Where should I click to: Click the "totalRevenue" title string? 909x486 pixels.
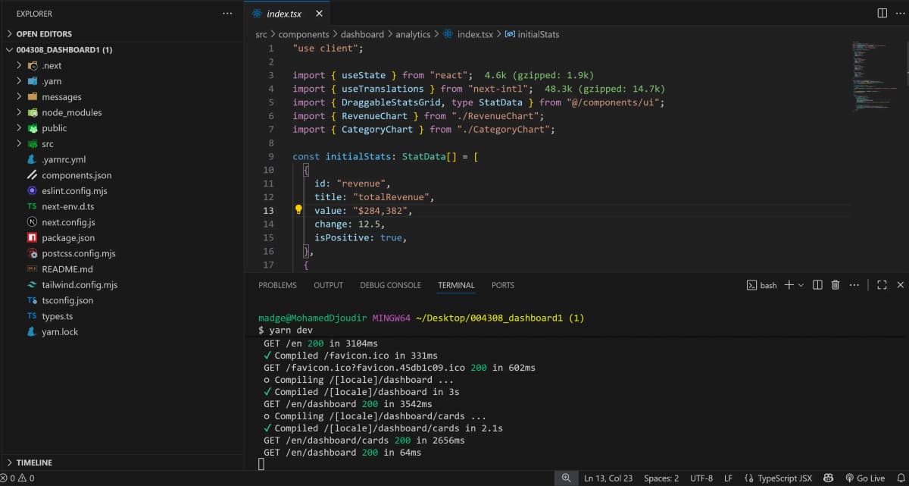pos(391,197)
